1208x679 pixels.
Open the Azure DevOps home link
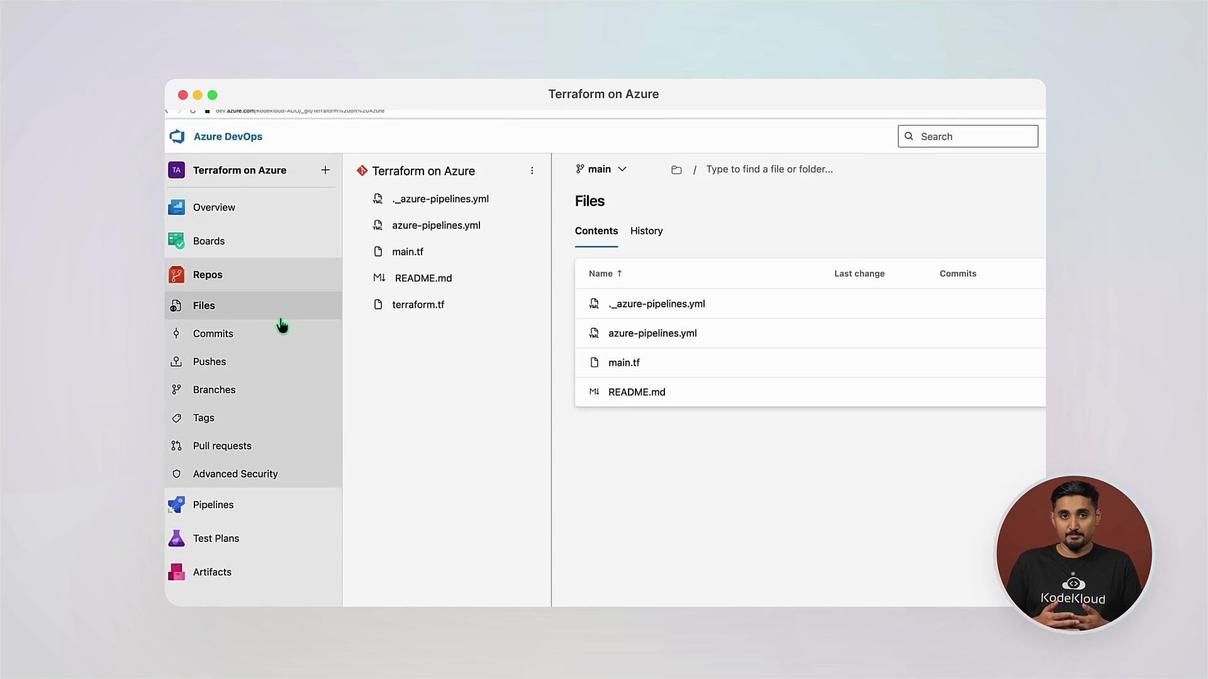click(228, 136)
